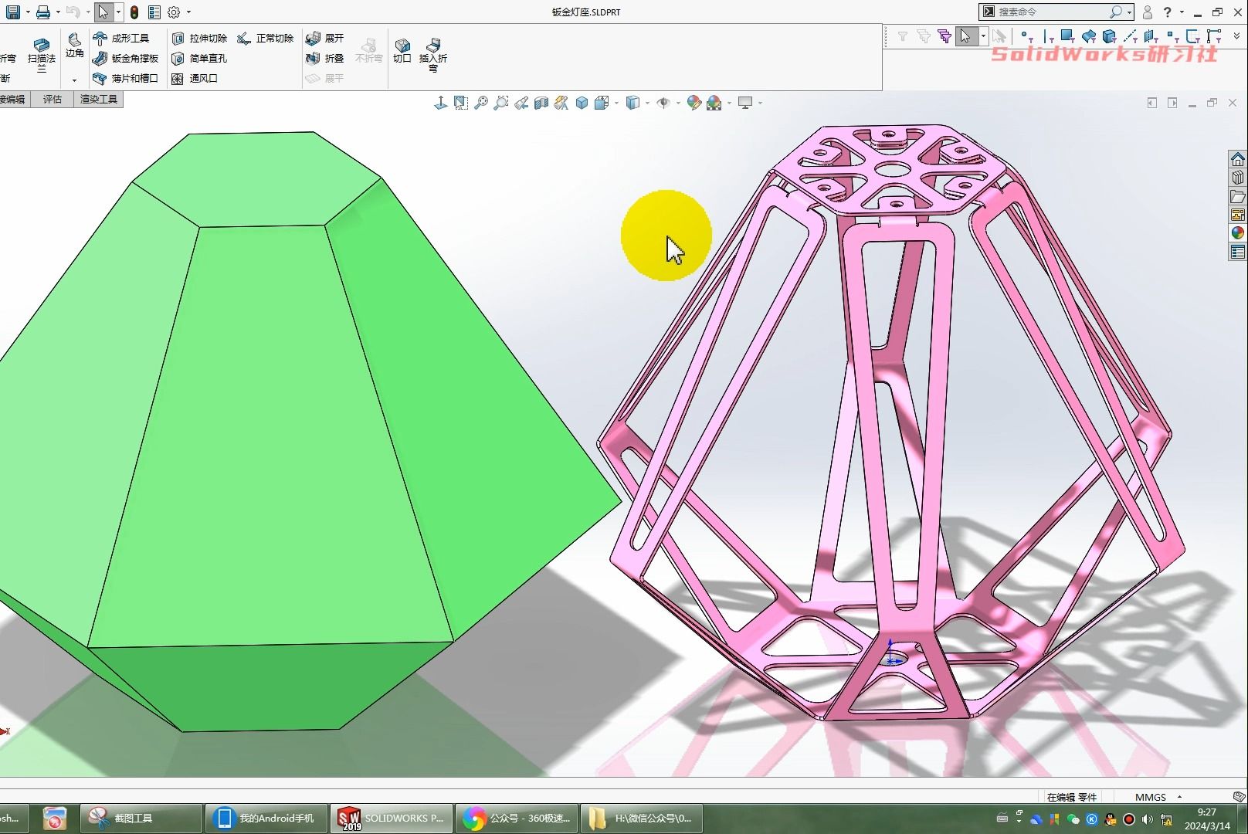Create a 通风口 vent feature

tap(202, 78)
